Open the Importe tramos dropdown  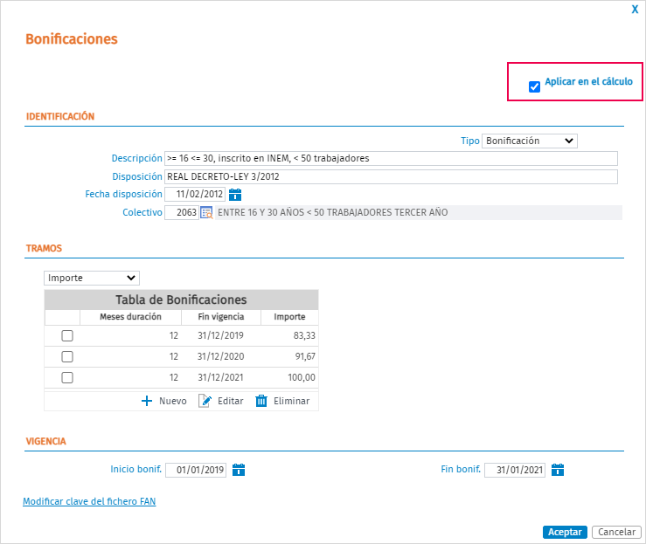tap(92, 278)
